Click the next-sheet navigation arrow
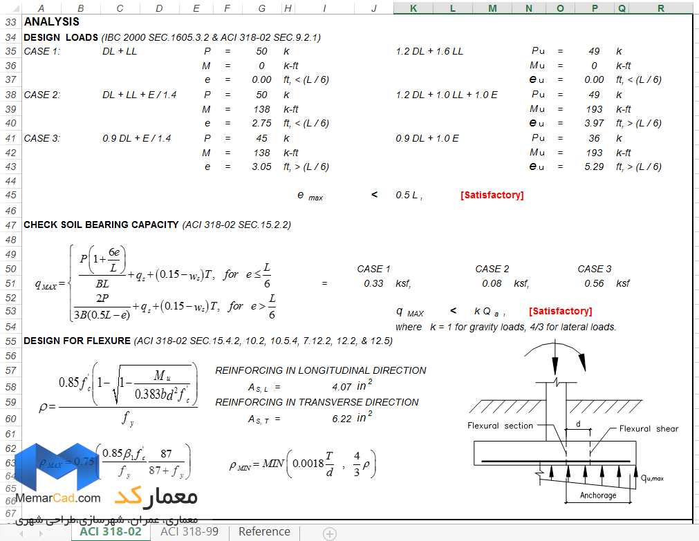 click(41, 533)
